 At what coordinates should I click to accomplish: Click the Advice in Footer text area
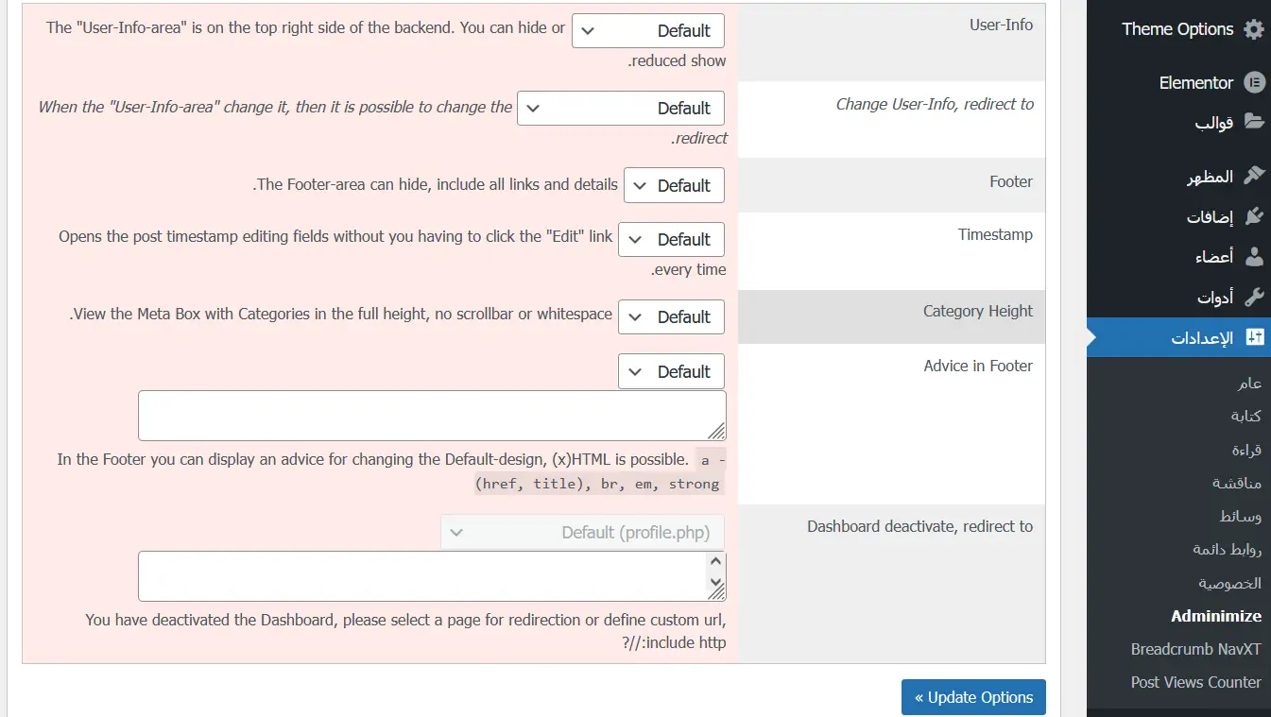pyautogui.click(x=431, y=416)
